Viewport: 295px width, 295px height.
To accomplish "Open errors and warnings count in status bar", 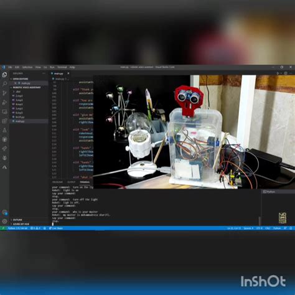I will tap(35, 228).
